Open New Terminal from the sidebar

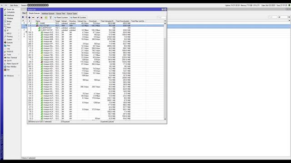12,58
